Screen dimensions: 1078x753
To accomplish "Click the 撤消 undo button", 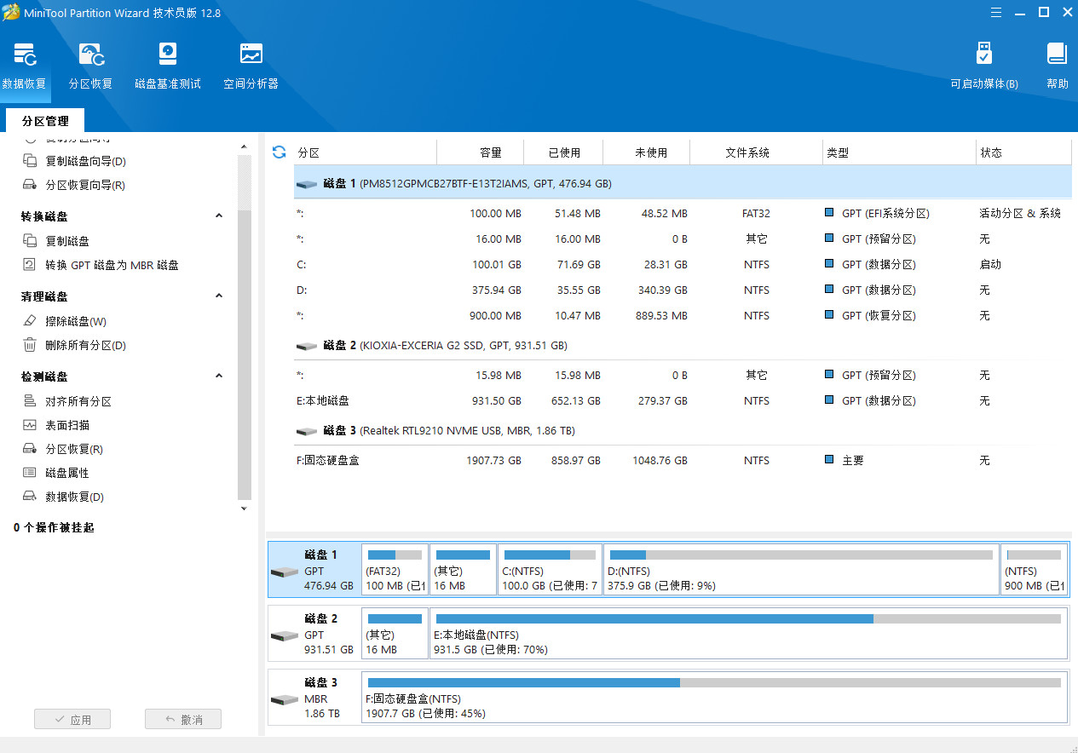I will pos(183,719).
